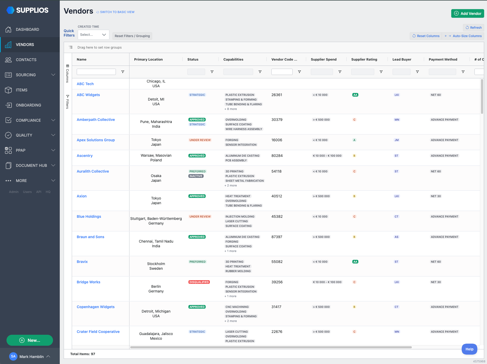Click the Status column filter icon
Viewport: 487px width, 364px height.
(x=212, y=72)
